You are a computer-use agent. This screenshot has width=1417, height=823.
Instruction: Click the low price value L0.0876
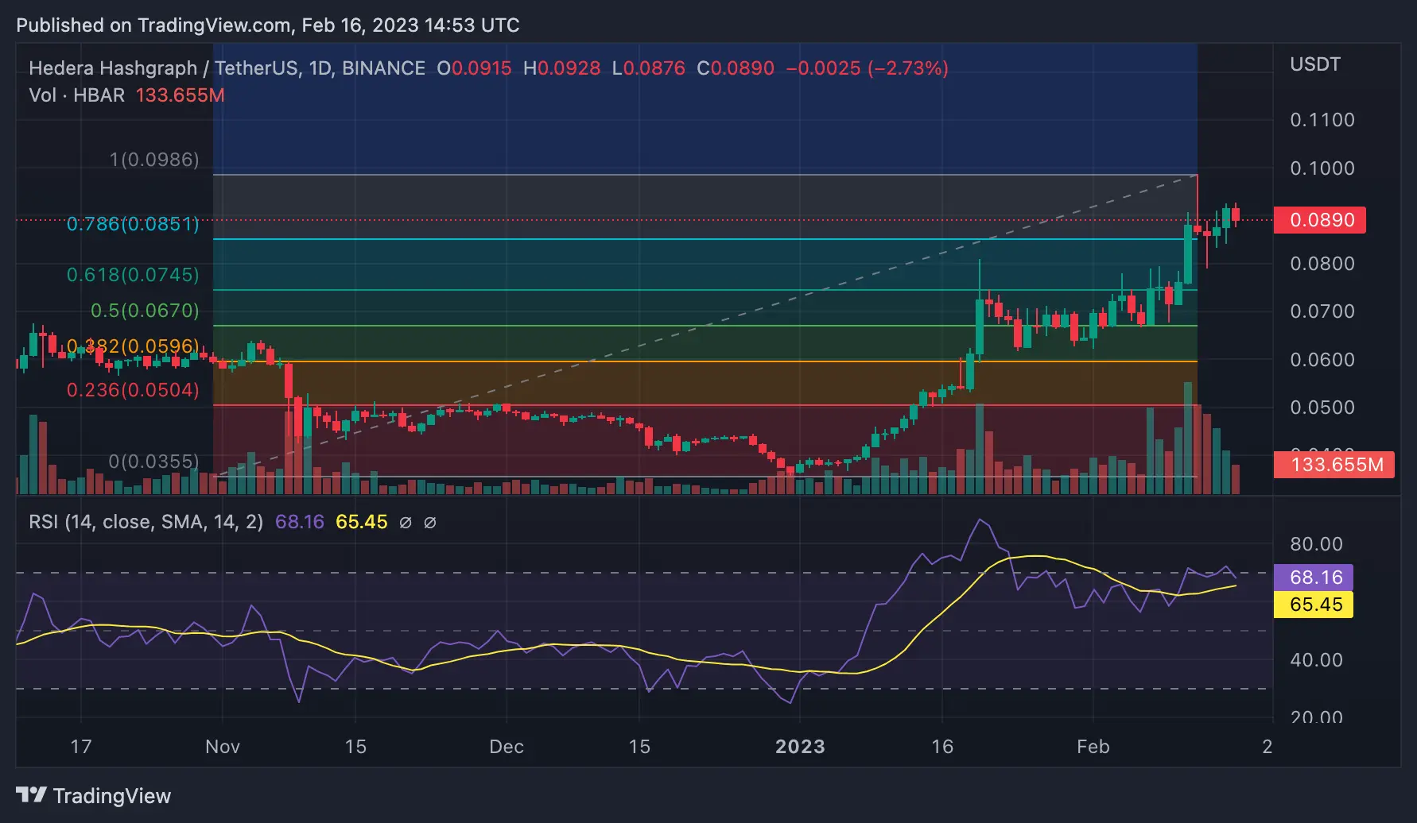coord(649,68)
